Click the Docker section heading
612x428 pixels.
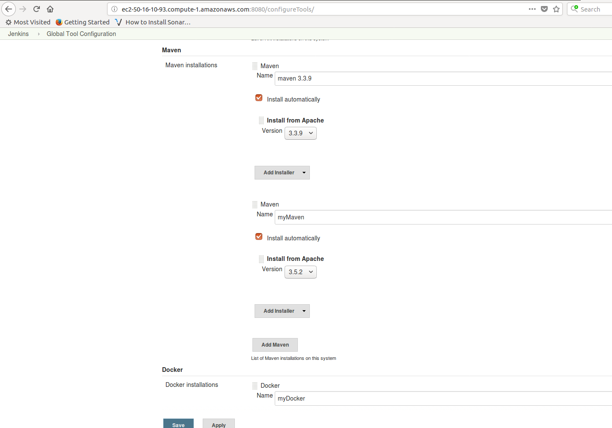172,370
